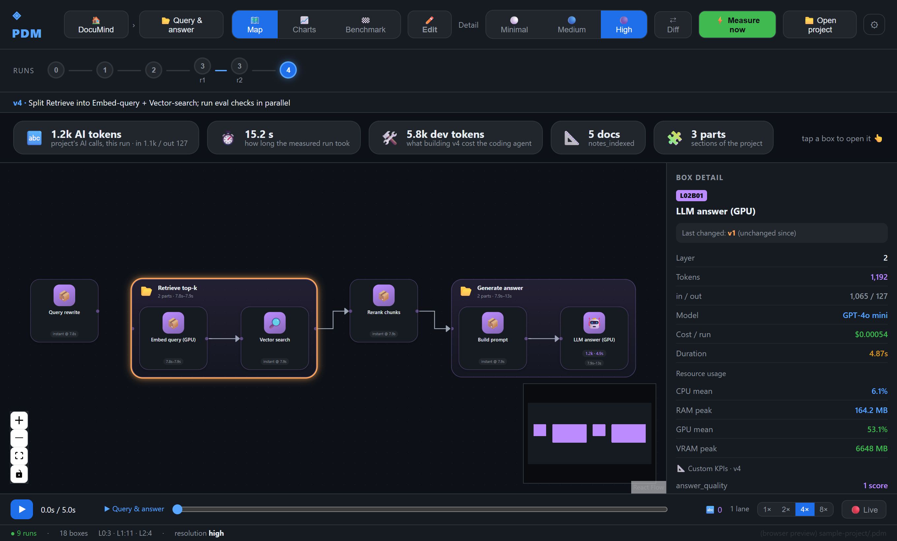Click the Edit pencil button
Image resolution: width=897 pixels, height=541 pixels.
tap(430, 25)
